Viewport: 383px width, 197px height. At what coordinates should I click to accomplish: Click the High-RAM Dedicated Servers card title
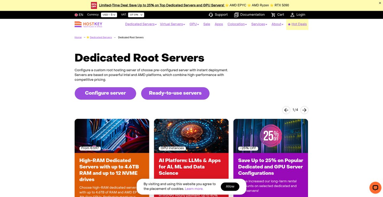(x=109, y=170)
